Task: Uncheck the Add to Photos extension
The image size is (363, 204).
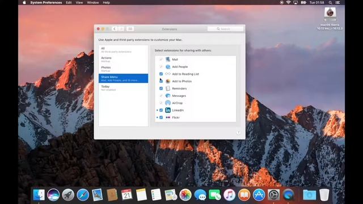Action: pyautogui.click(x=161, y=81)
